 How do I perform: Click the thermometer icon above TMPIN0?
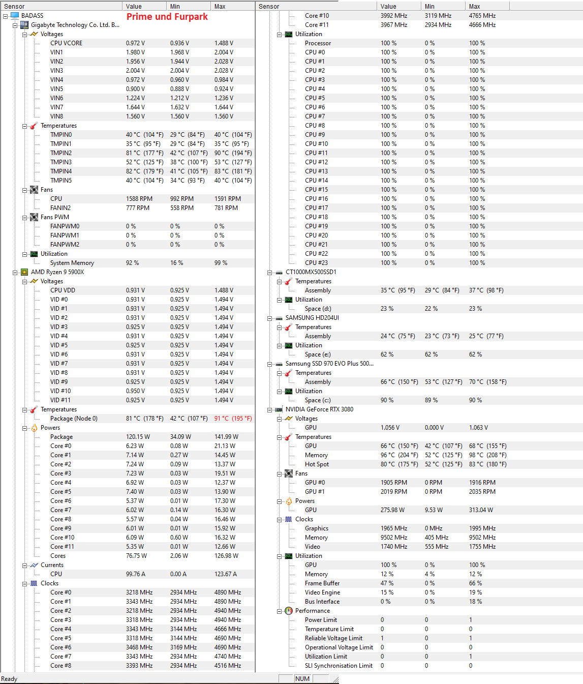pyautogui.click(x=34, y=126)
